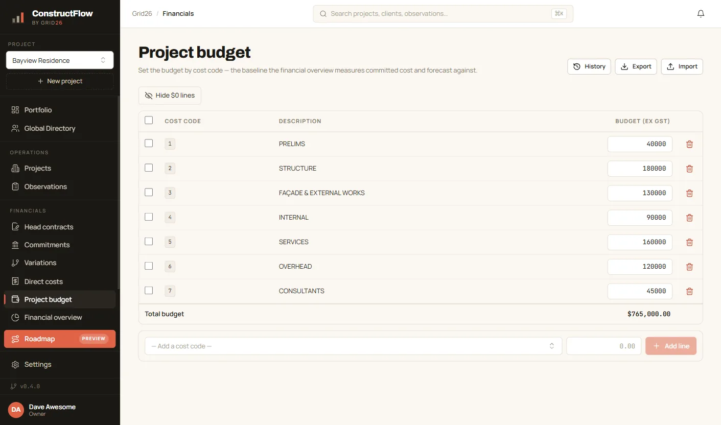
Task: Delete the FAÇADE & EXTERNAL WORKS line
Action: [689, 193]
